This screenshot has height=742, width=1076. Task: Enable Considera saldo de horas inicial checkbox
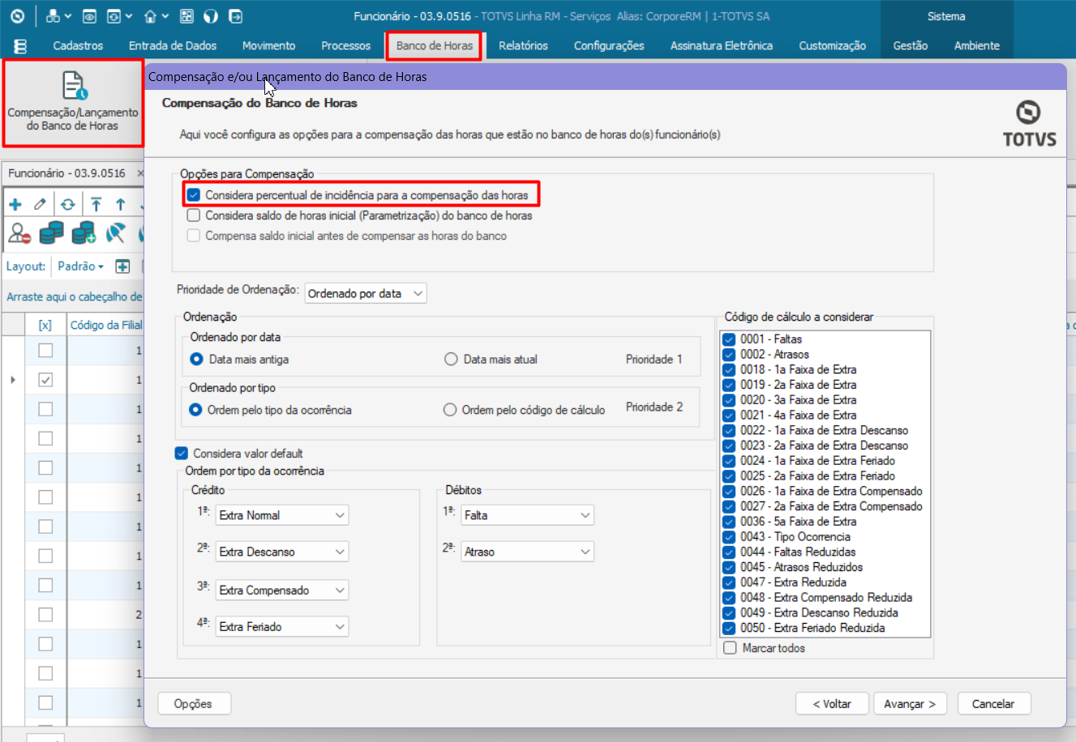click(194, 215)
